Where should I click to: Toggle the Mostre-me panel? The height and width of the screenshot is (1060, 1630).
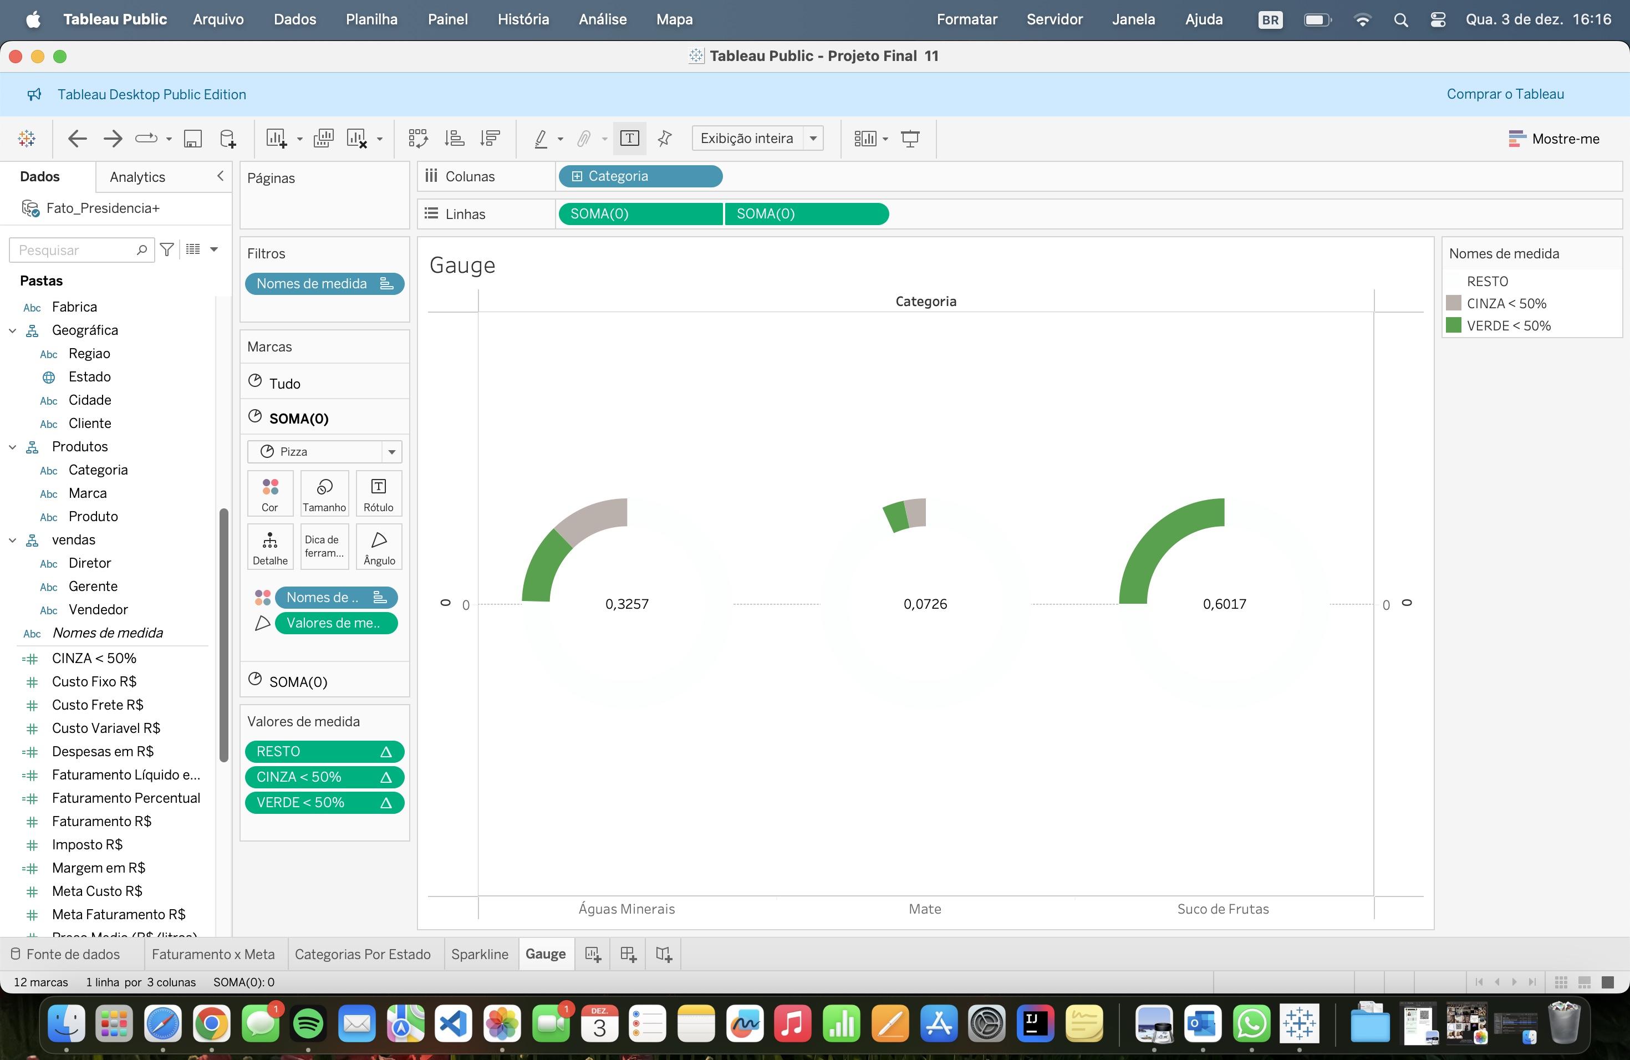[x=1553, y=139]
